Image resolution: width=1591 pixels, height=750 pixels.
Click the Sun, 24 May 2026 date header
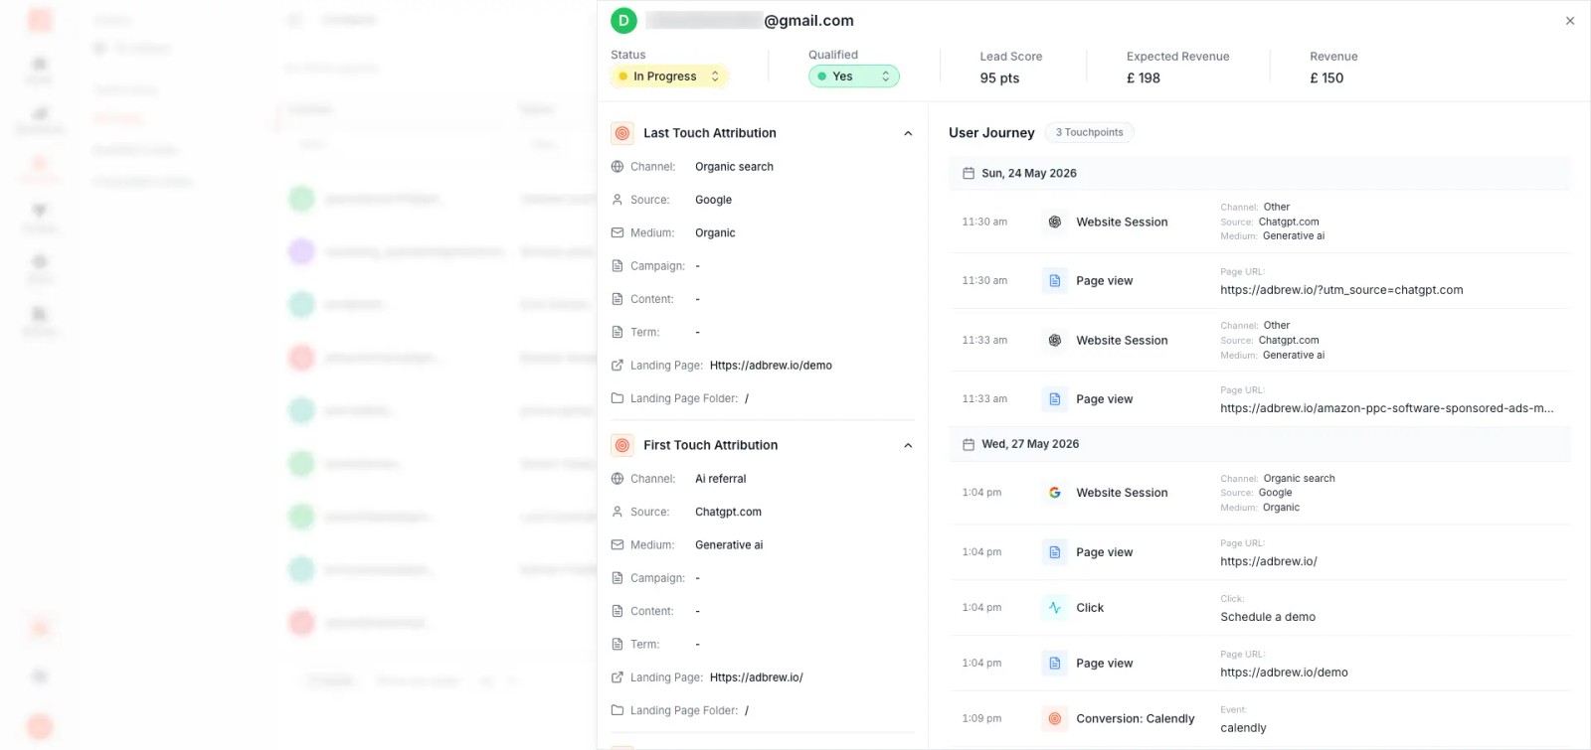tap(1029, 174)
